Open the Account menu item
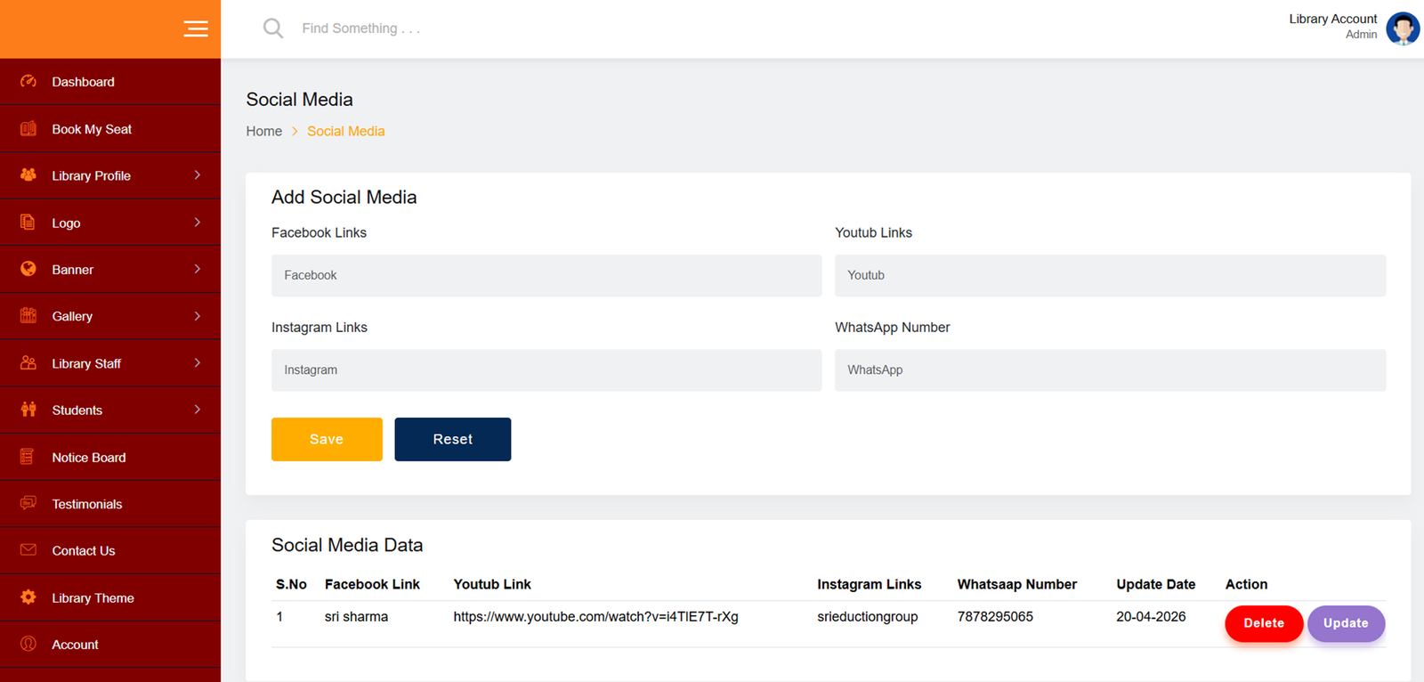 (110, 645)
